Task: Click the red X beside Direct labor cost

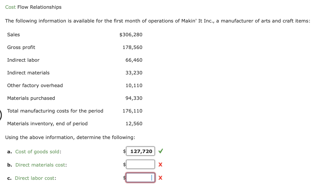Action: (160, 178)
